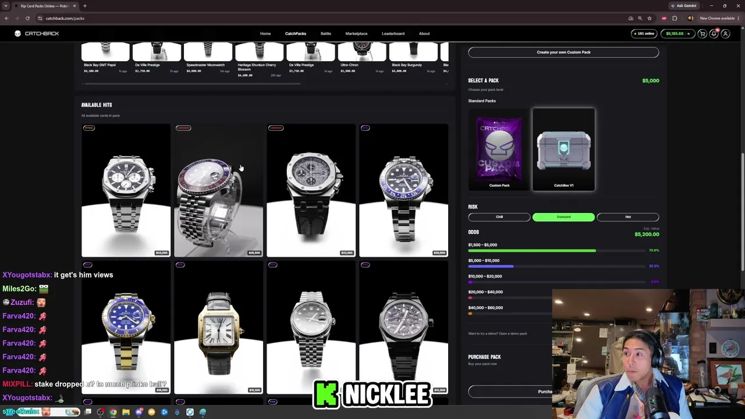The height and width of the screenshot is (419, 745).
Task: Open the notifications bell
Action: pyautogui.click(x=714, y=34)
